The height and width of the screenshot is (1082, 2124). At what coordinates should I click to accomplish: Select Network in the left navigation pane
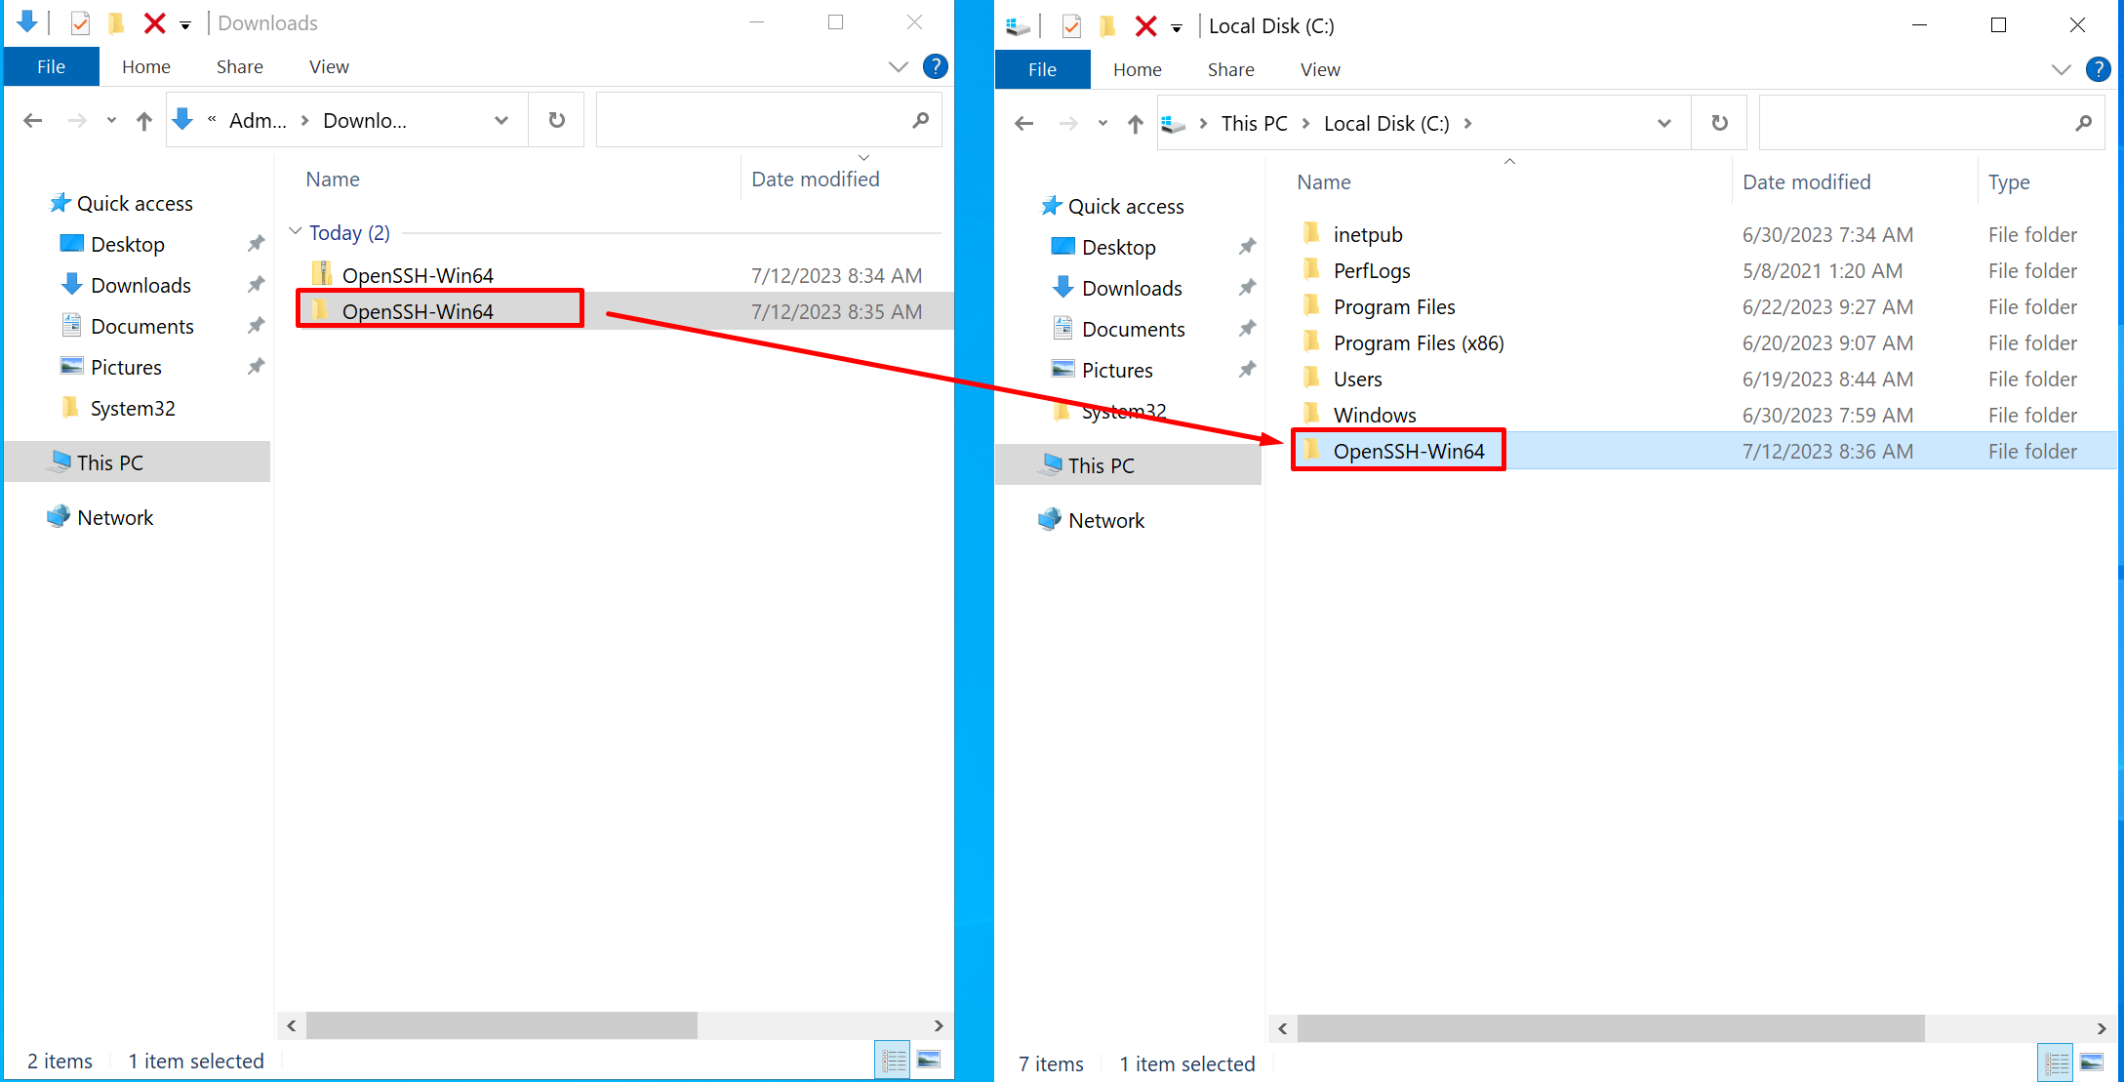pyautogui.click(x=115, y=516)
